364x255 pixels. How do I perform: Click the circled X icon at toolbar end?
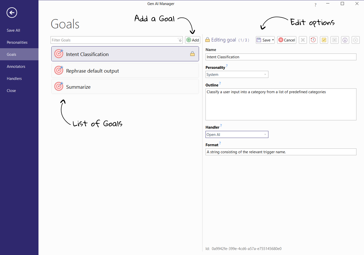coord(355,40)
